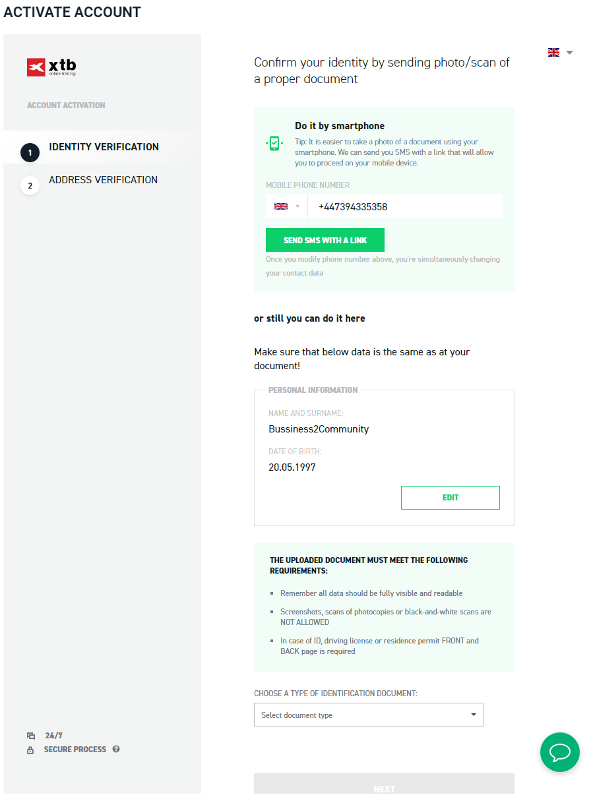This screenshot has width=593, height=799.
Task: Click the mobile phone number field
Action: tap(405, 206)
